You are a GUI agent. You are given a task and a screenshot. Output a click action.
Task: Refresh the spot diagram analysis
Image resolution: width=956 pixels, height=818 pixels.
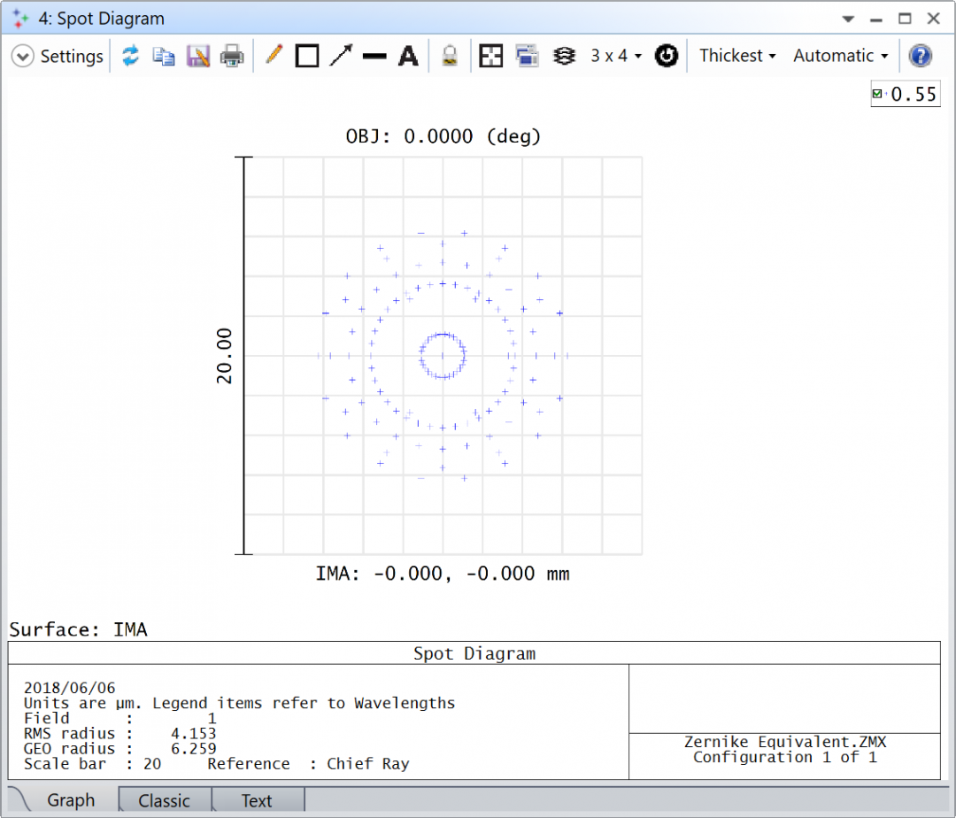point(130,55)
